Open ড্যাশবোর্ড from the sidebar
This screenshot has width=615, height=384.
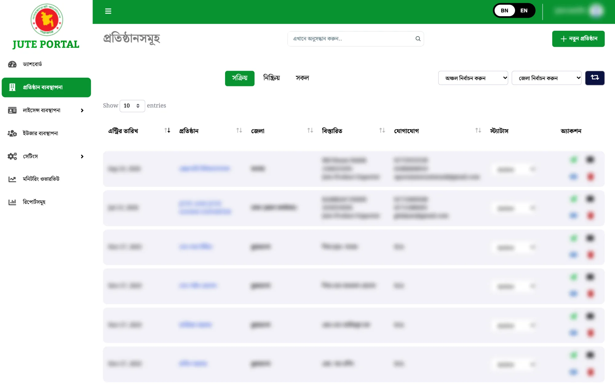(x=32, y=64)
